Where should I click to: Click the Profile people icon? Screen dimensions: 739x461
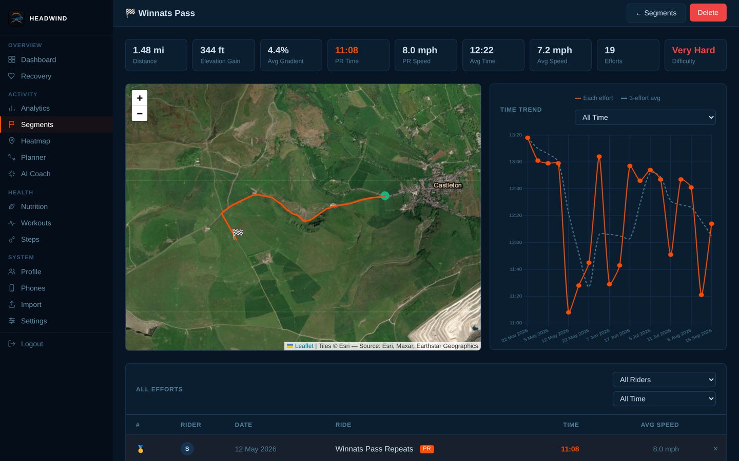pos(12,272)
